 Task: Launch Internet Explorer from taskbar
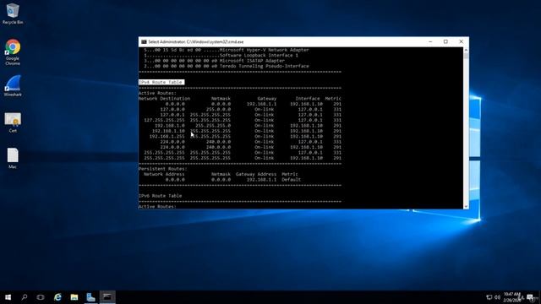pos(57,297)
